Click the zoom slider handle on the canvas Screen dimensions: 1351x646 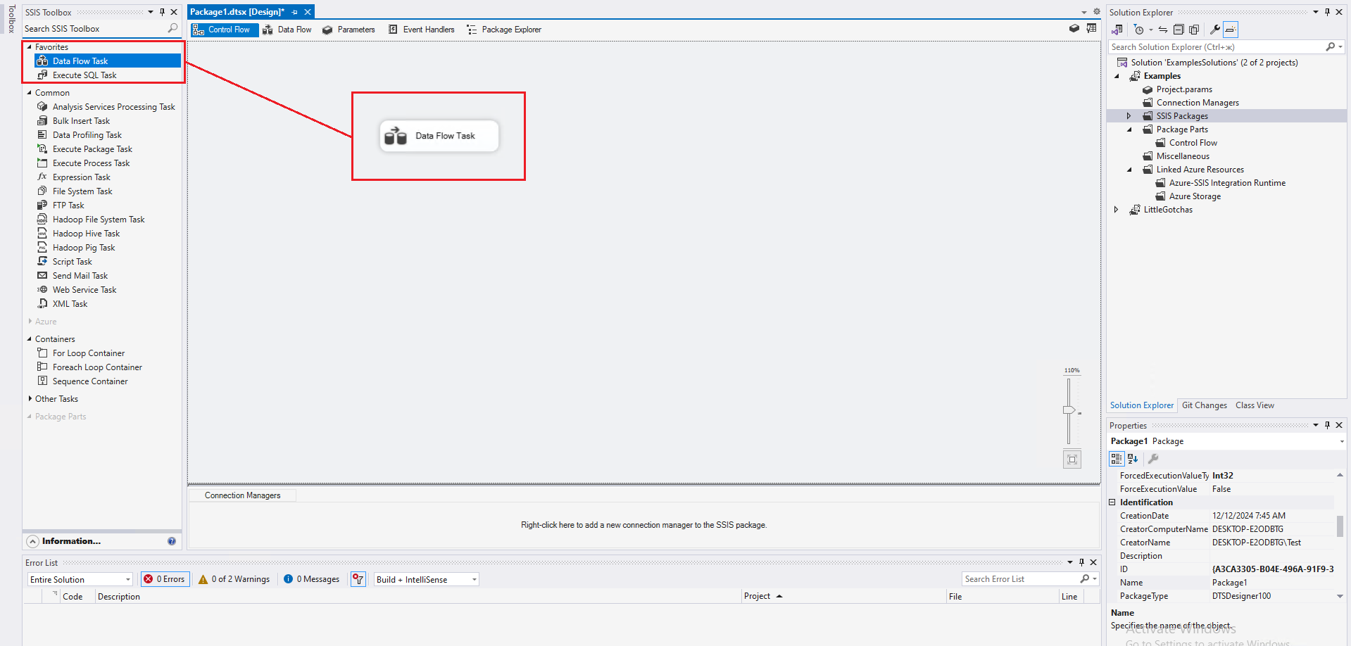pyautogui.click(x=1069, y=410)
